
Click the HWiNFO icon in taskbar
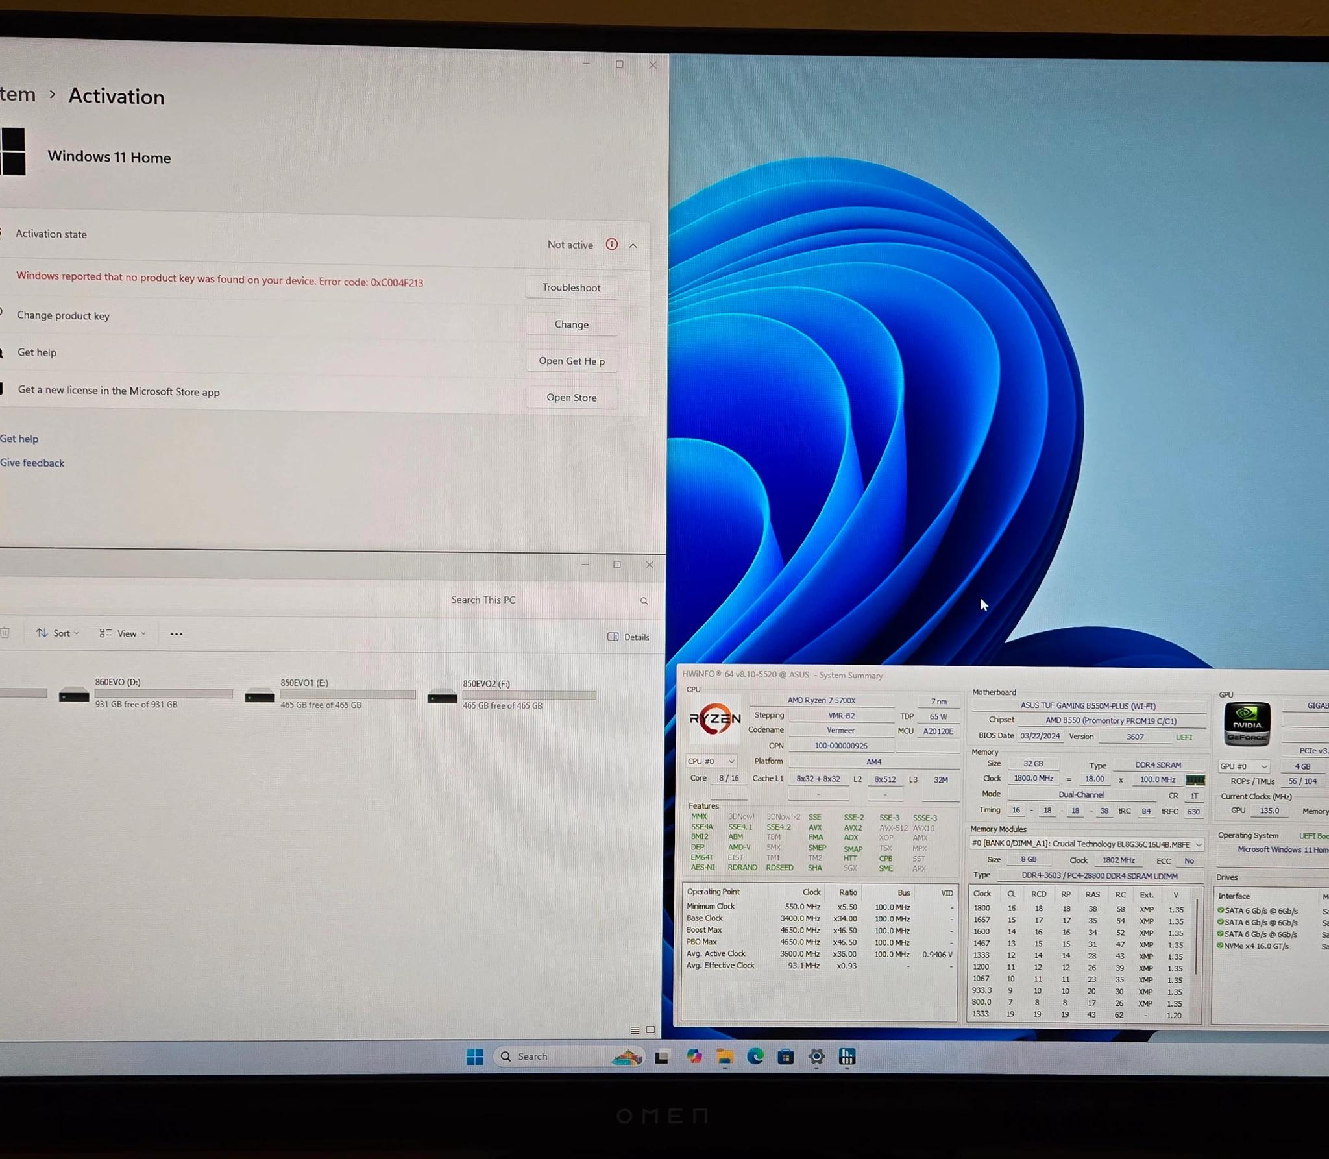pos(847,1057)
